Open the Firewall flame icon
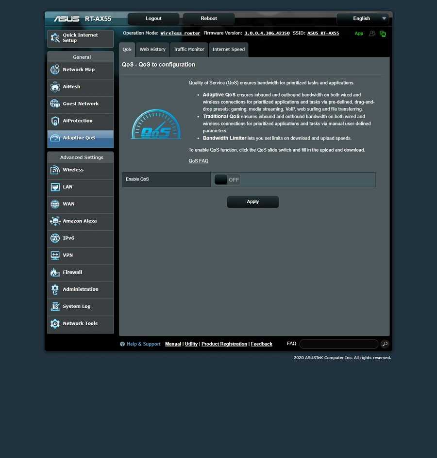 (x=55, y=272)
